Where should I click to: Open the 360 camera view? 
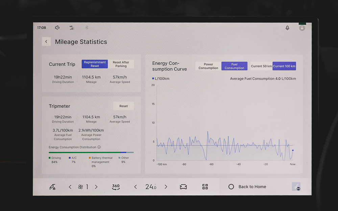point(116,187)
